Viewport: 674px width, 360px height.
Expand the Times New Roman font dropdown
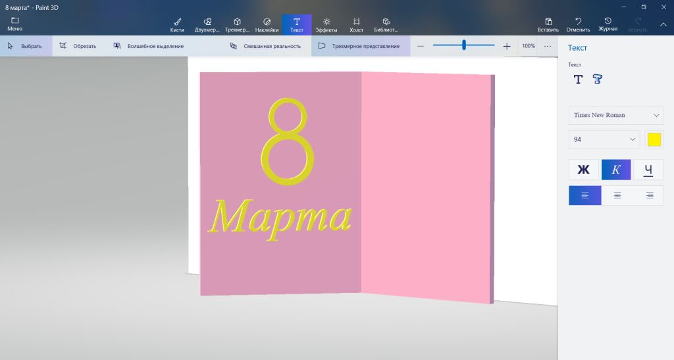coord(615,115)
